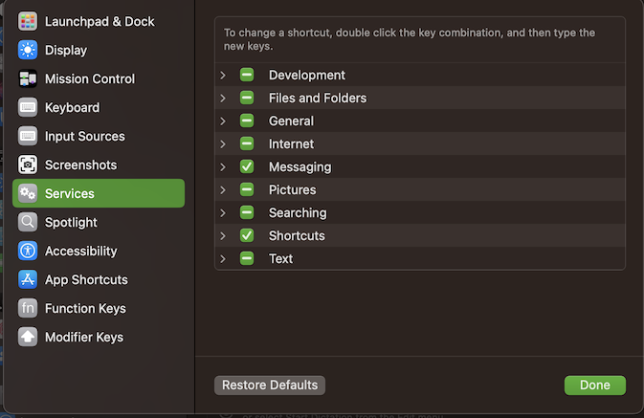Screen dimensions: 644x418
Task: Uncheck the Messaging checkbox
Action: [247, 166]
